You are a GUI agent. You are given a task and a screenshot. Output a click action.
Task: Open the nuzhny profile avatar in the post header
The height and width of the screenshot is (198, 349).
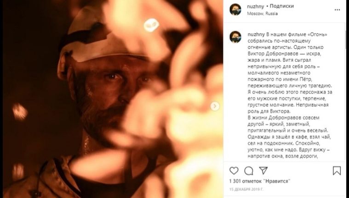[x=235, y=10]
